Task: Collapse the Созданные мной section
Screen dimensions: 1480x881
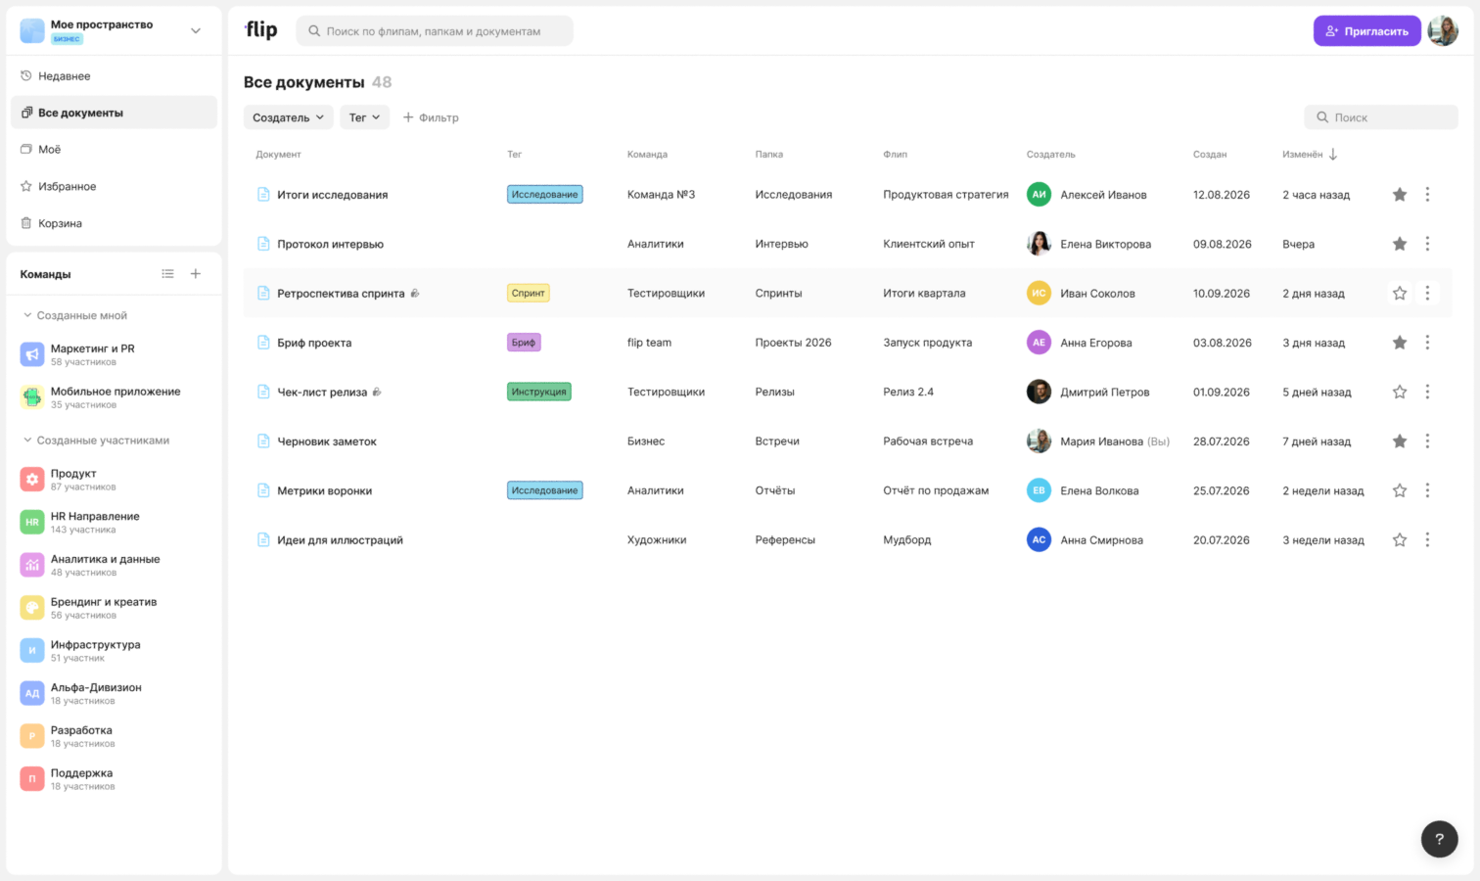Action: (x=27, y=315)
